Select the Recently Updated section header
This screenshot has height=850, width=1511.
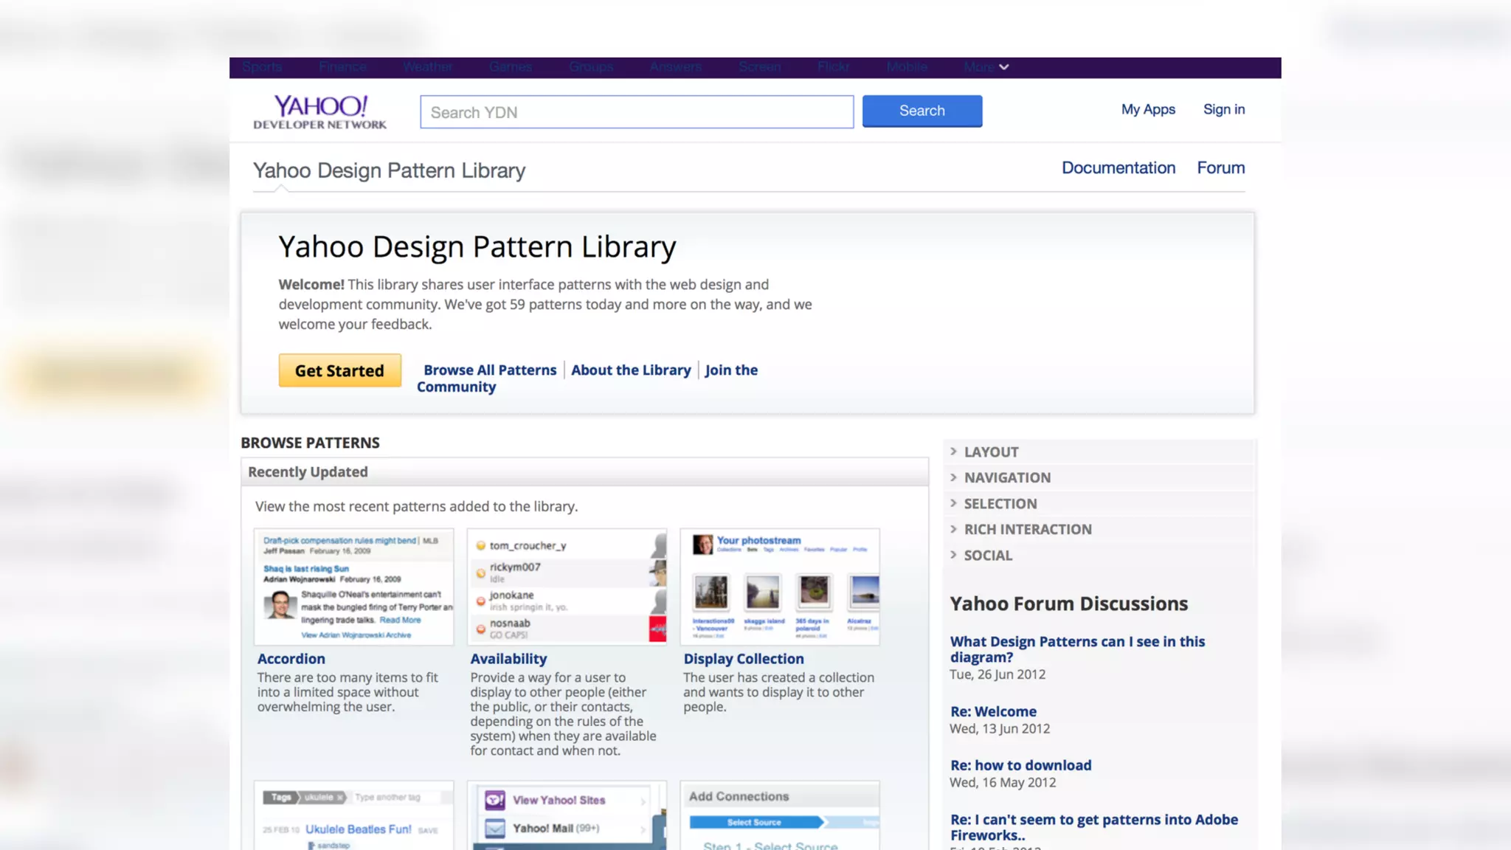[584, 472]
